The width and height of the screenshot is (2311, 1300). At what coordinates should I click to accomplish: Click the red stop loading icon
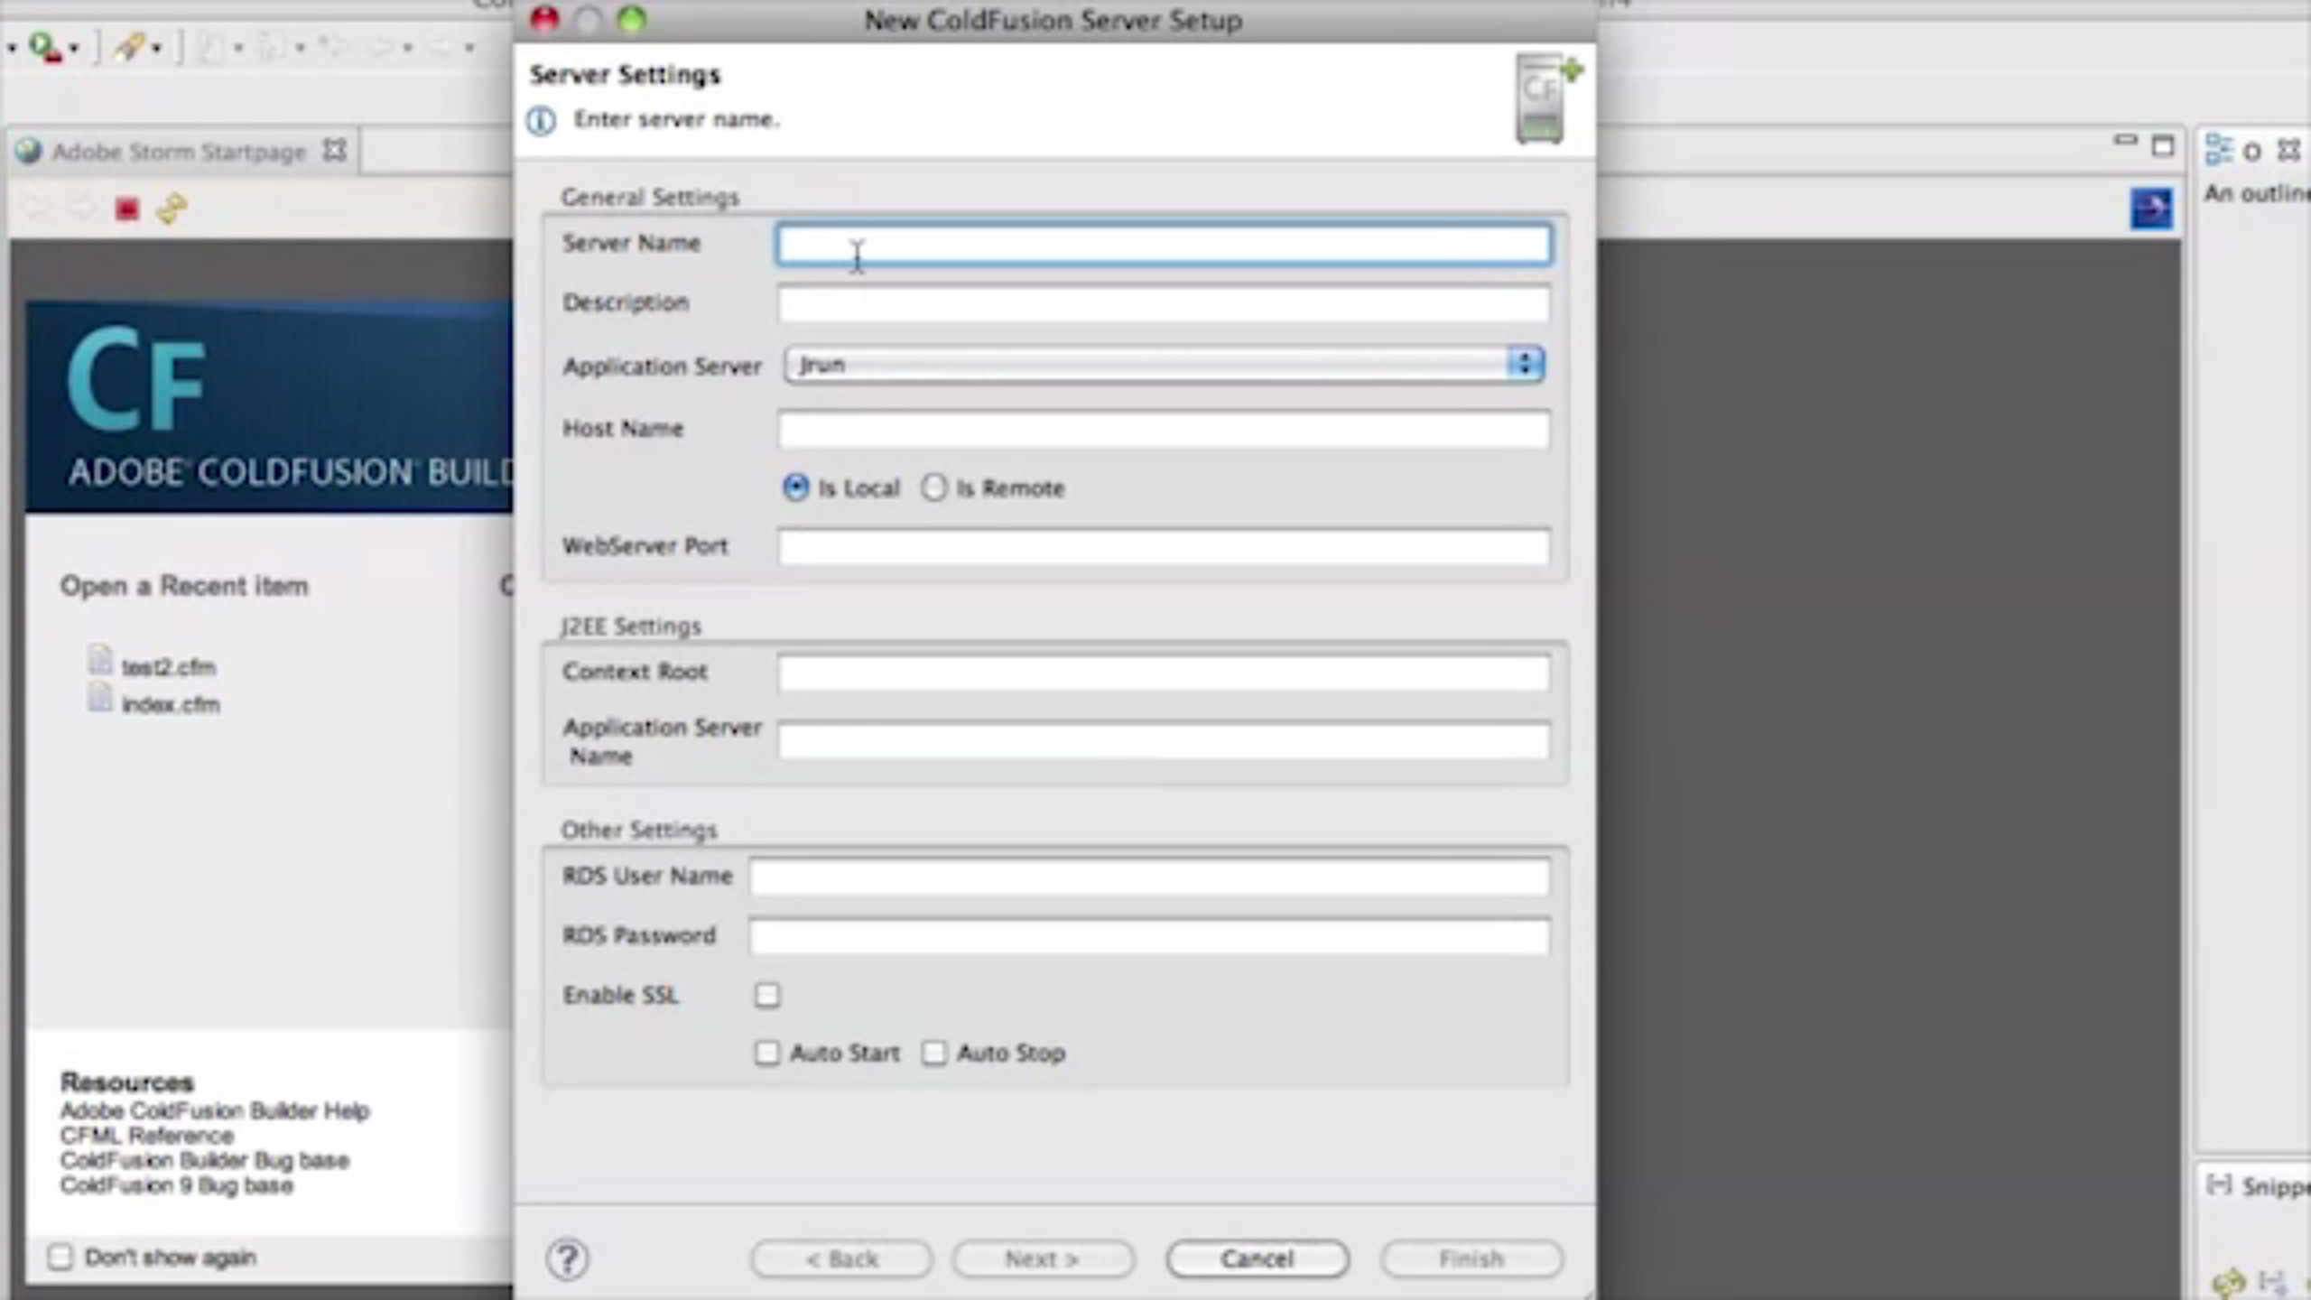pos(127,209)
